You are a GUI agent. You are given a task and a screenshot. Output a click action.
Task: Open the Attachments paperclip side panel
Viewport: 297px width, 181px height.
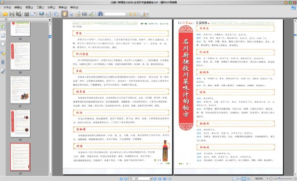click(3, 62)
